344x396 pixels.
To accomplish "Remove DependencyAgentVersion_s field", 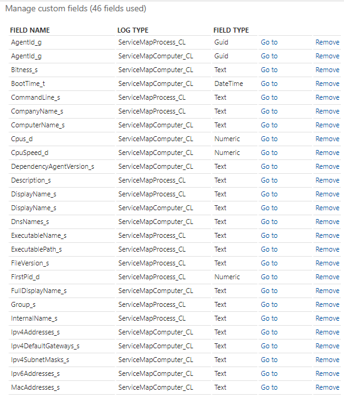I will point(327,166).
